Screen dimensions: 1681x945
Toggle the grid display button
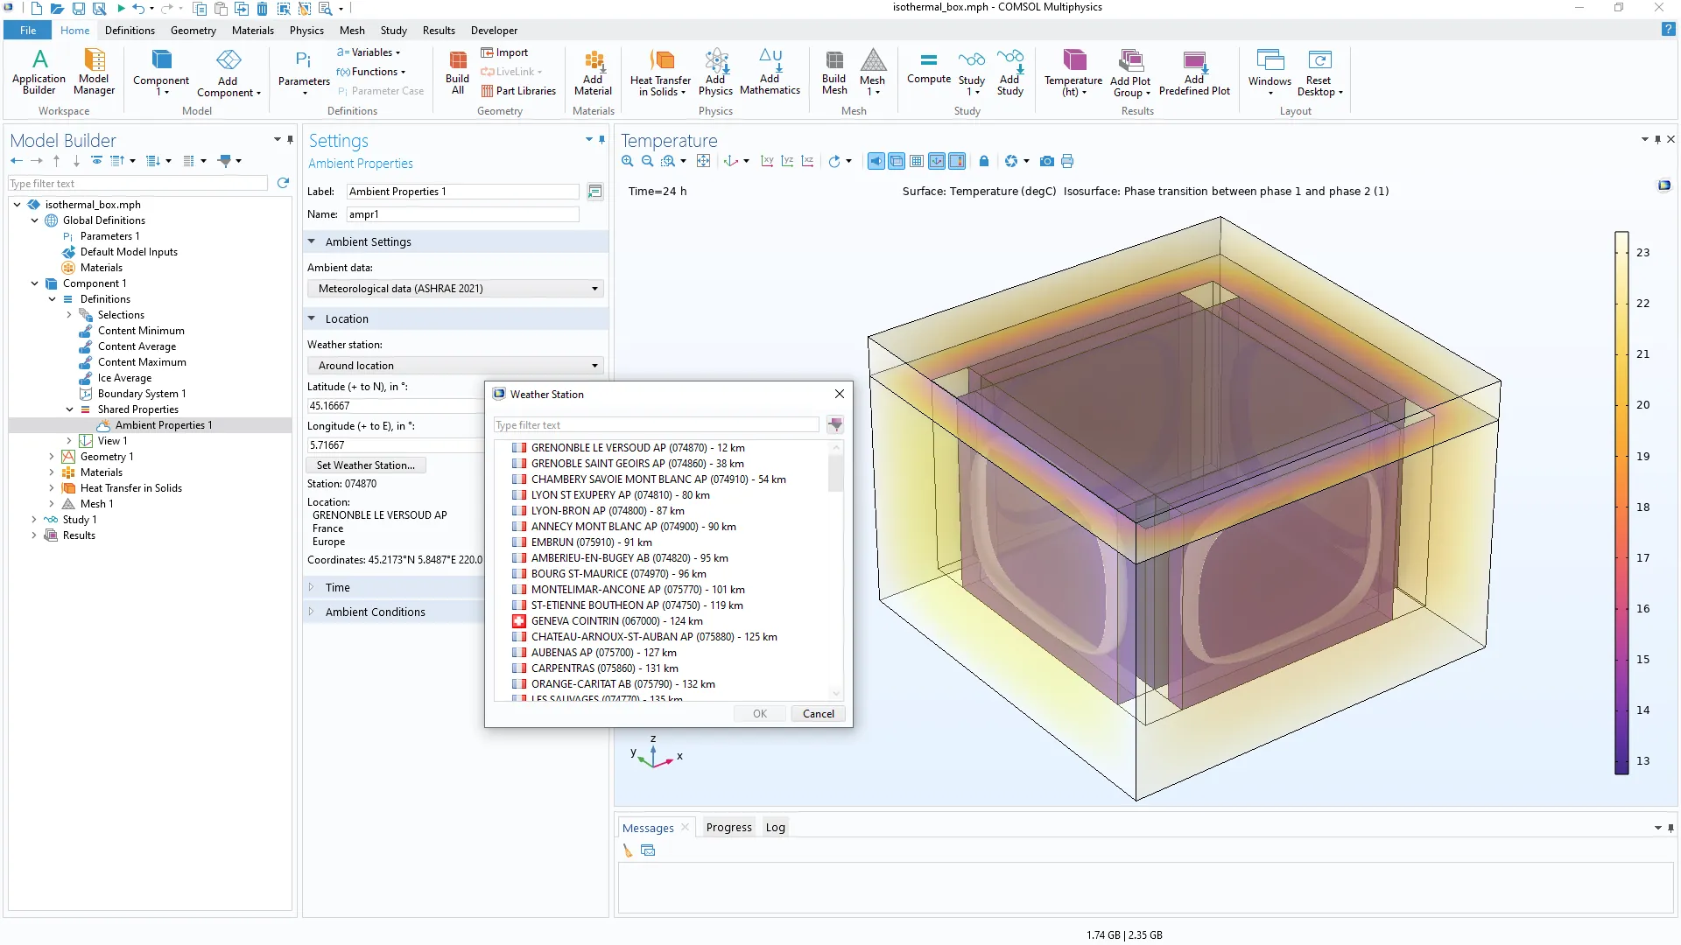(x=917, y=161)
